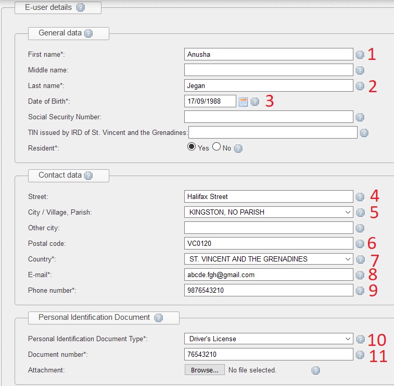394x386 pixels.
Task: Select No for Resident
Action: (x=217, y=147)
